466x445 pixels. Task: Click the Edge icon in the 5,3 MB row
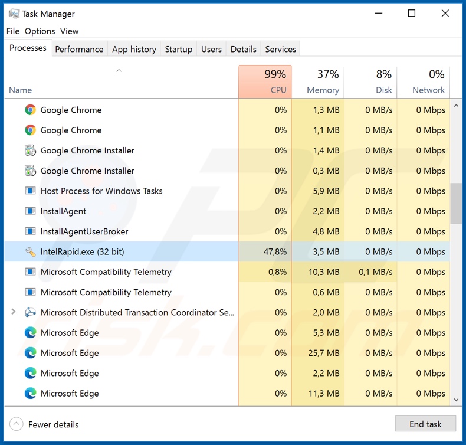point(30,333)
